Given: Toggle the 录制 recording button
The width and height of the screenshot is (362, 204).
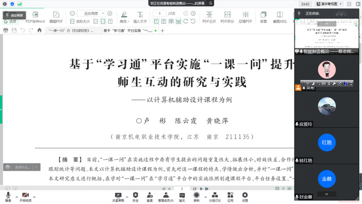Looking at the screenshot, I should (197, 197).
